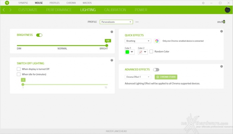Click RAZER LANCEHEAD device name

pos(116,131)
